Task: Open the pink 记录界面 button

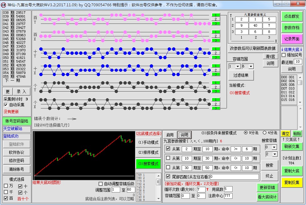Action: click(x=292, y=39)
